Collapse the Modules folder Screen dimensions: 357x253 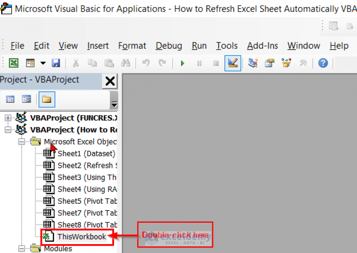click(x=21, y=248)
